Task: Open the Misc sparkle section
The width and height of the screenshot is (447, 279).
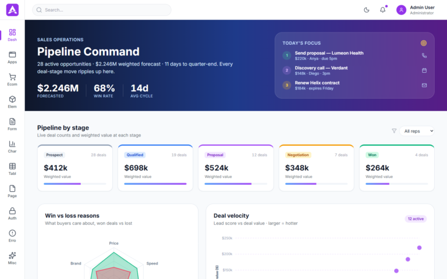Action: (x=12, y=259)
